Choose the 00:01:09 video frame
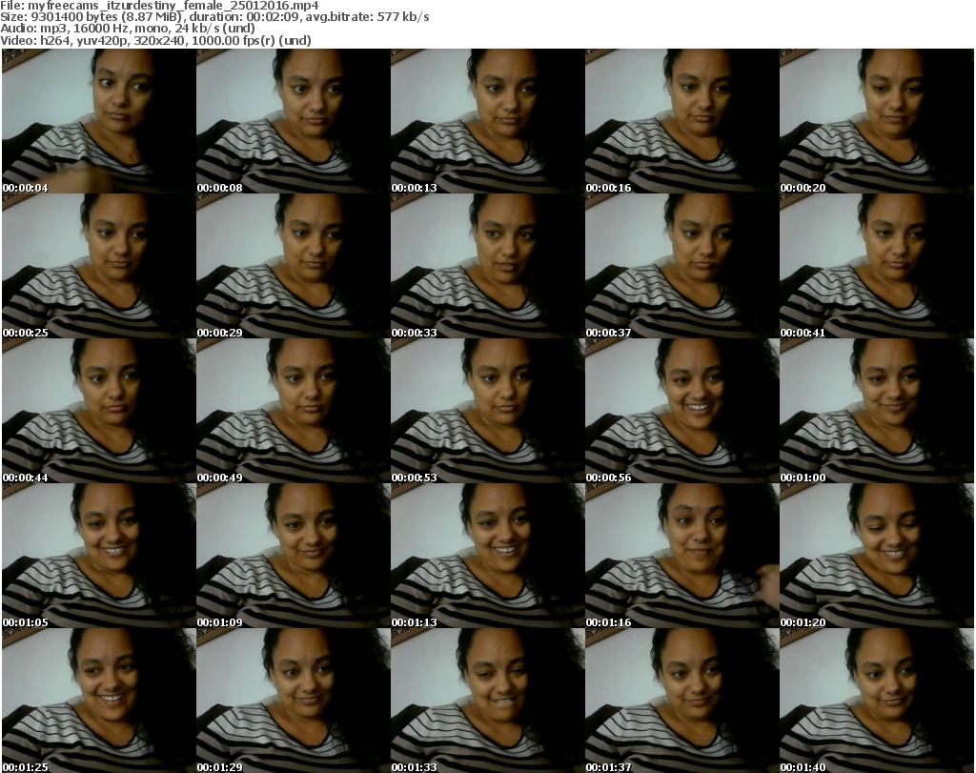The image size is (976, 773). point(294,556)
